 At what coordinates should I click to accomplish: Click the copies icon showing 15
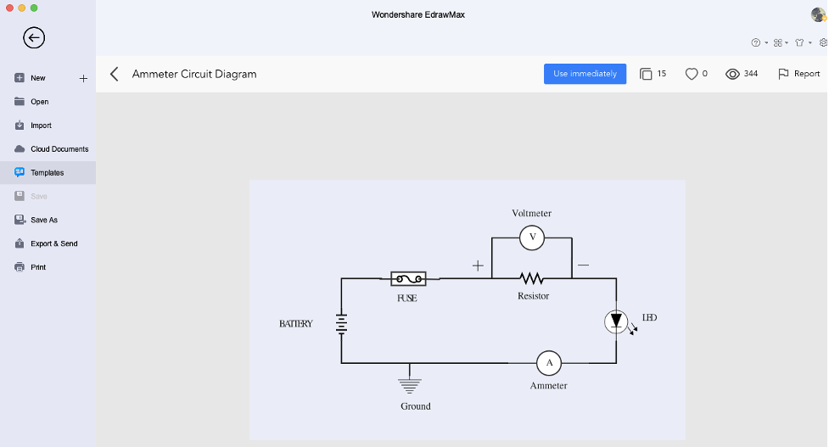646,74
